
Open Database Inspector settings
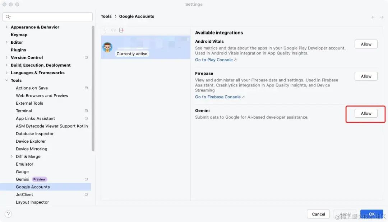34,134
